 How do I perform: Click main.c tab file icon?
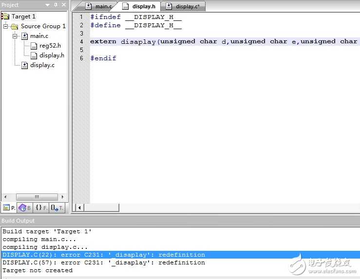(89, 6)
